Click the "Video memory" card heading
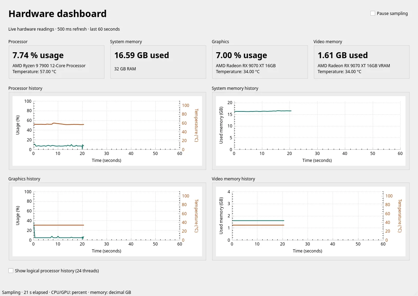This screenshot has width=418, height=296. coord(328,42)
